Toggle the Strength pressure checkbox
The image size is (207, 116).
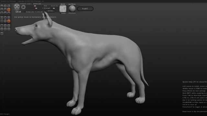pos(46,8)
